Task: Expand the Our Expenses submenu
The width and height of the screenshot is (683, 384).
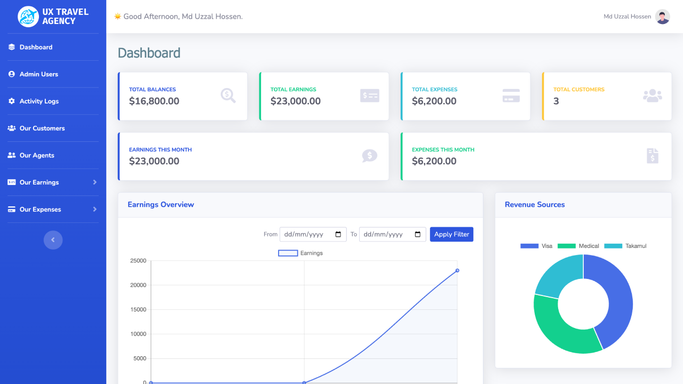Action: (95, 209)
